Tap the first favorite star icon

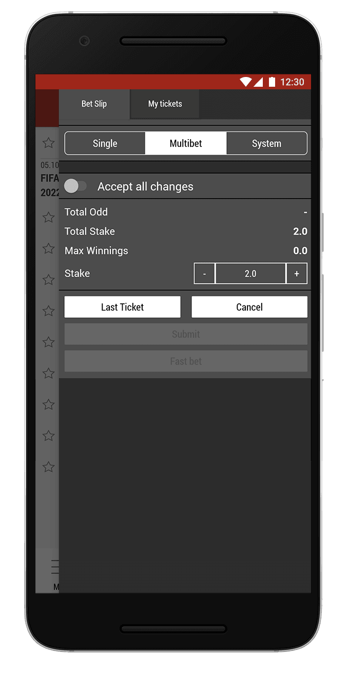[x=48, y=143]
